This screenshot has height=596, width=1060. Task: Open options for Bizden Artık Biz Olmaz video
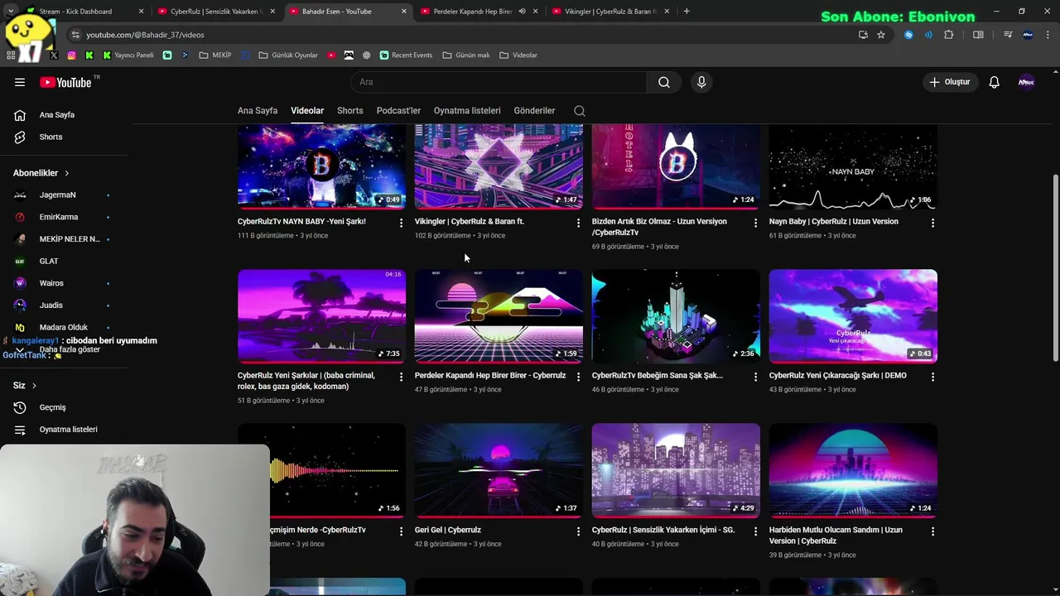(x=755, y=223)
